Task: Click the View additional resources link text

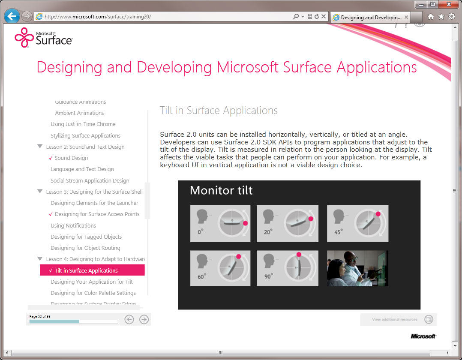Action: point(395,319)
